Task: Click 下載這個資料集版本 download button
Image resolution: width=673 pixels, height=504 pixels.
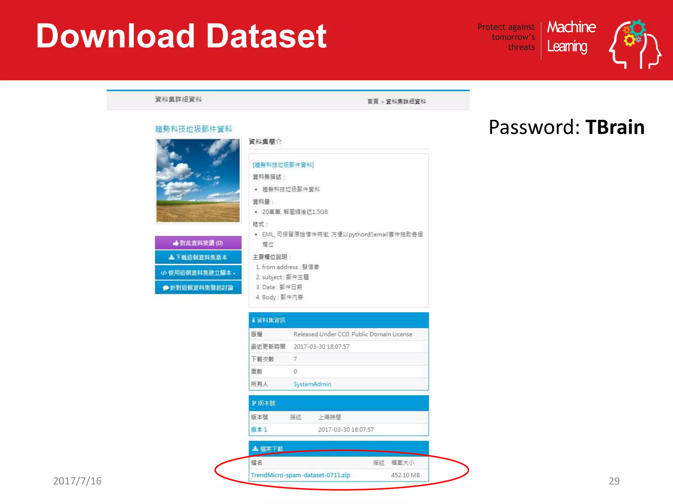Action: point(198,257)
